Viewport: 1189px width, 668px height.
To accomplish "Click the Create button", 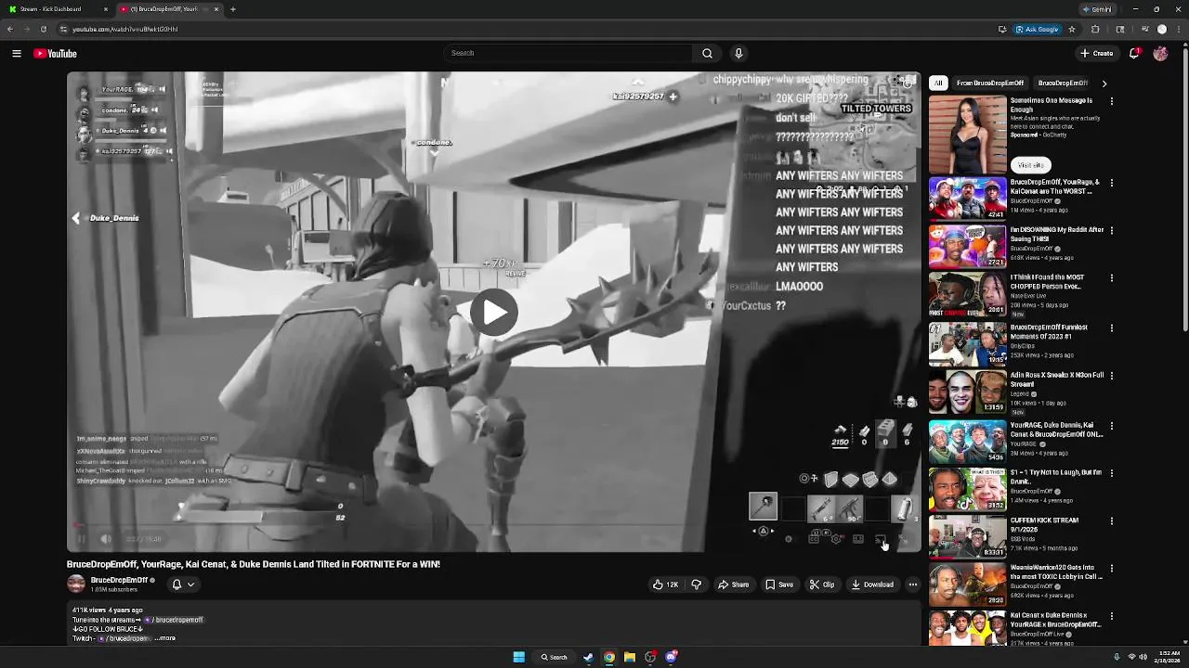I will pyautogui.click(x=1098, y=54).
